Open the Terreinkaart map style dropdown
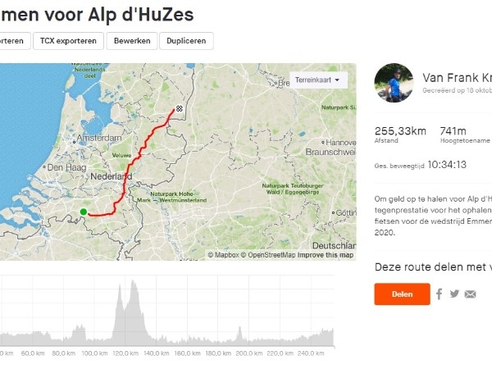492x369 pixels. [x=318, y=80]
